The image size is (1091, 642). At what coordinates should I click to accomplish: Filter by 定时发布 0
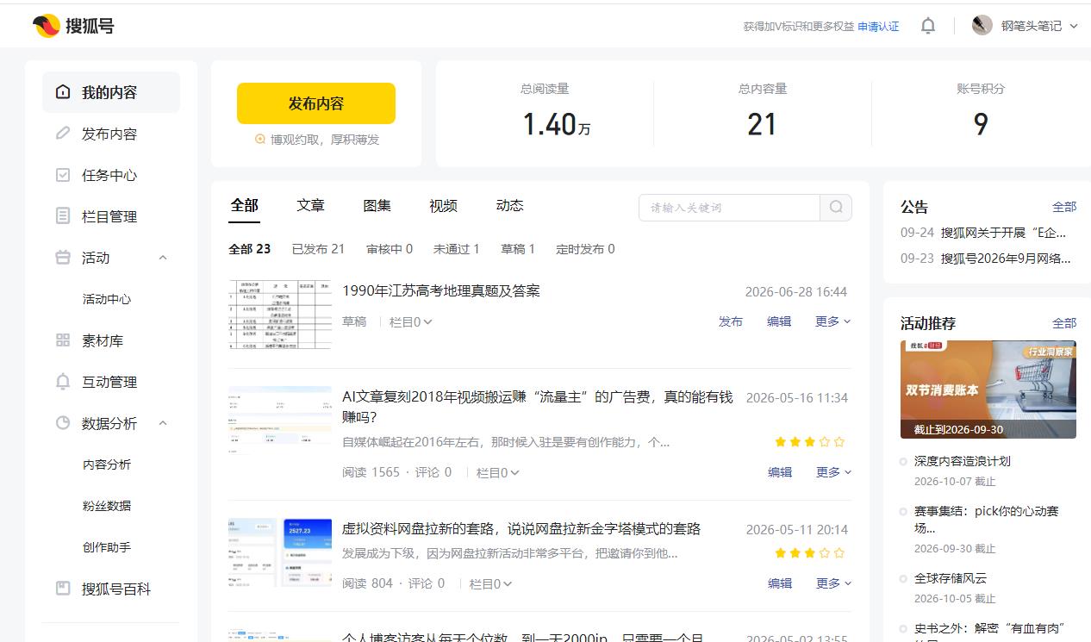[x=586, y=249]
